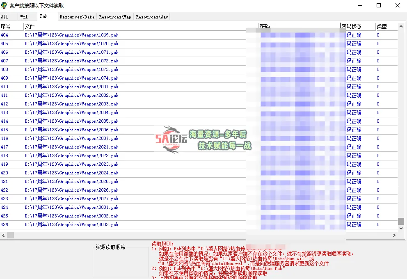Click the horizontal scrollbar right arrow
Image resolution: width=407 pixels, height=279 pixels.
pyautogui.click(x=394, y=236)
